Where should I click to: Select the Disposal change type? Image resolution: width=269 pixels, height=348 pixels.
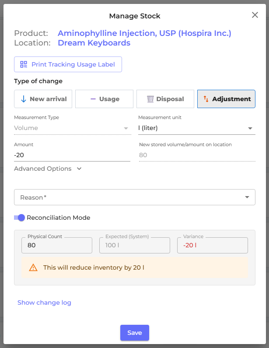click(165, 99)
